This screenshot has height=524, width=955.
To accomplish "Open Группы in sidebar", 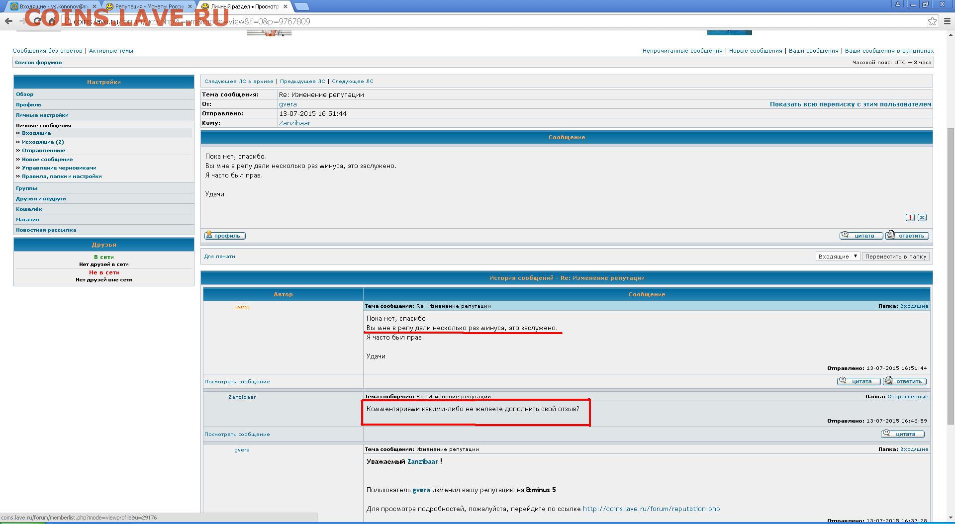I will pyautogui.click(x=26, y=188).
